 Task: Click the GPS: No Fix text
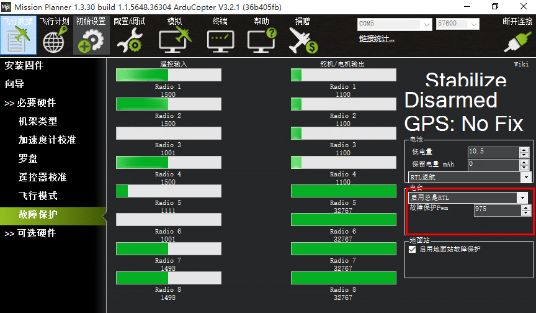pyautogui.click(x=464, y=124)
